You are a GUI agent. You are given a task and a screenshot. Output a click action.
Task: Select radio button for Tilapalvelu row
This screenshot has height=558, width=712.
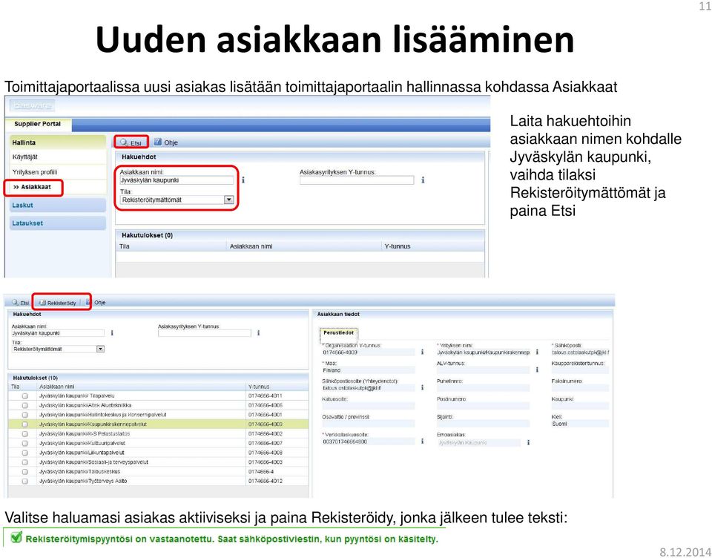click(x=25, y=395)
